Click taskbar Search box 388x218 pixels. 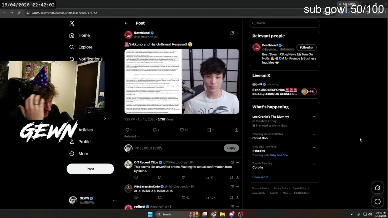coord(178,214)
